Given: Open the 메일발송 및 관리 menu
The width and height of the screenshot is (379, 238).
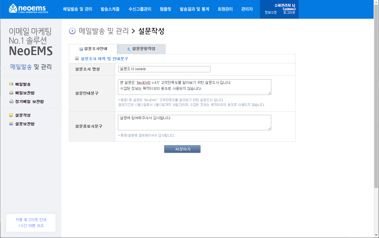Looking at the screenshot, I should pyautogui.click(x=78, y=9).
